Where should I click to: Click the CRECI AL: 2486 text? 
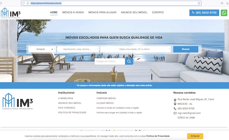click(186, 117)
